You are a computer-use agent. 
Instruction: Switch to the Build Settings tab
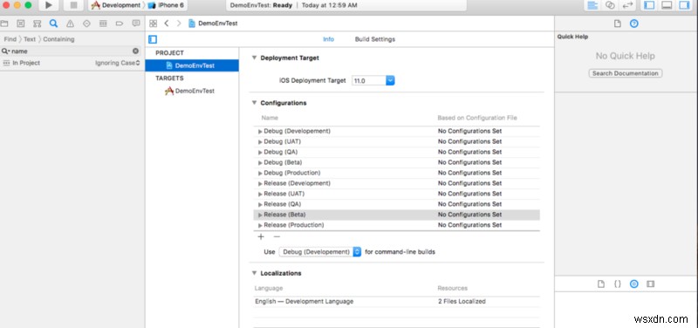pyautogui.click(x=375, y=39)
